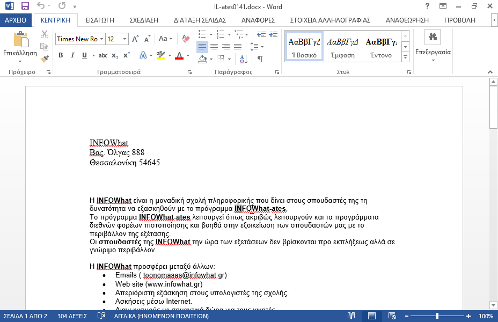The image size is (498, 322).
Task: Switch to the ΔΙΑΤΑΞΗ ΣΕΛΙΔΑΣ tab
Action: [x=200, y=20]
